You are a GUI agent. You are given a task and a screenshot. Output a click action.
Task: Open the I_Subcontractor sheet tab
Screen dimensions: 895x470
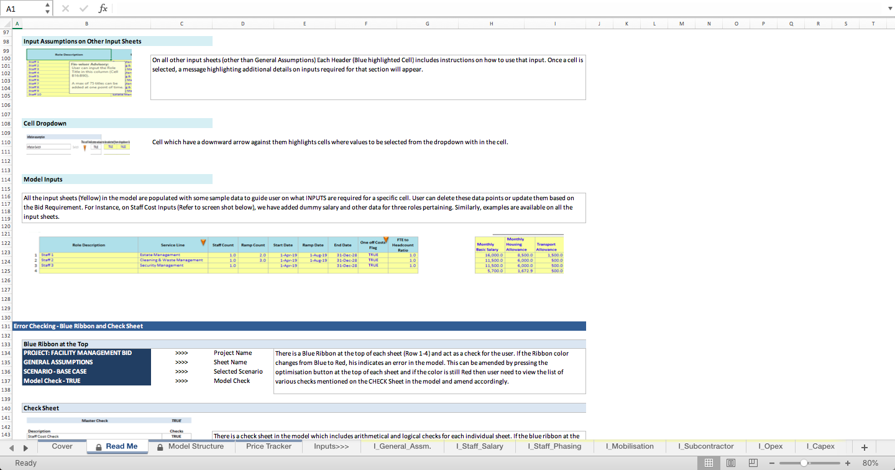[x=706, y=446]
